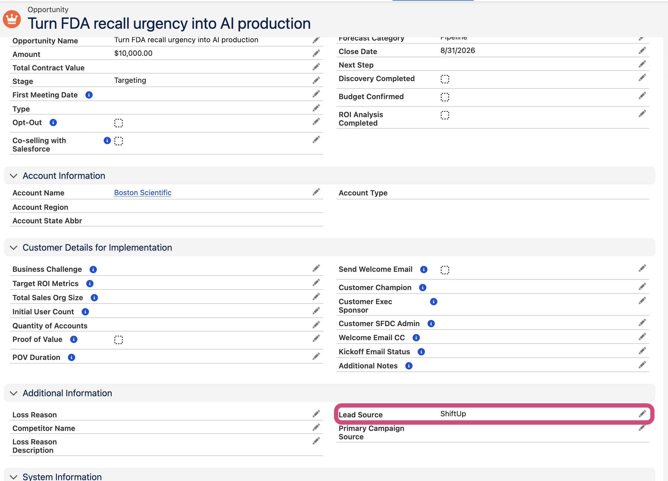Screen dimensions: 668x481
Task: Edit Account Name pencil icon
Action: click(x=316, y=192)
